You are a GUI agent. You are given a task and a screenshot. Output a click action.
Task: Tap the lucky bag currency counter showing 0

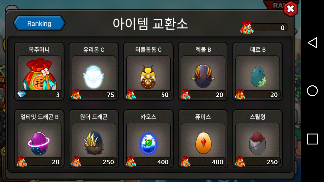pyautogui.click(x=264, y=27)
